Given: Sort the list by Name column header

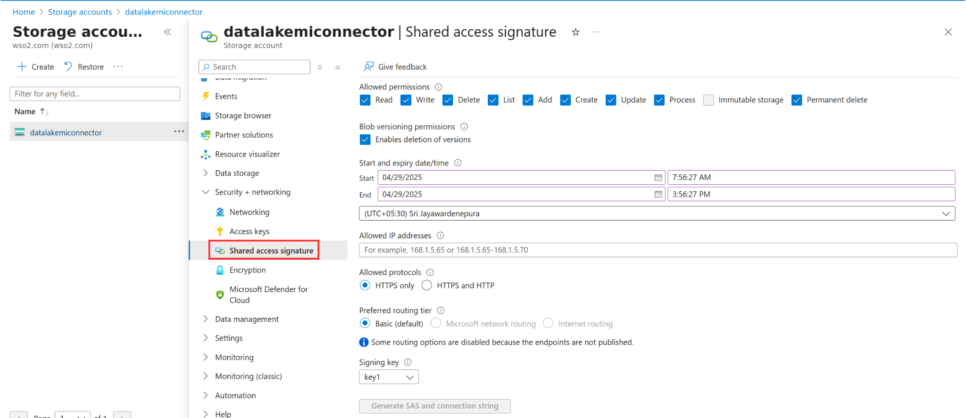Looking at the screenshot, I should pos(25,111).
